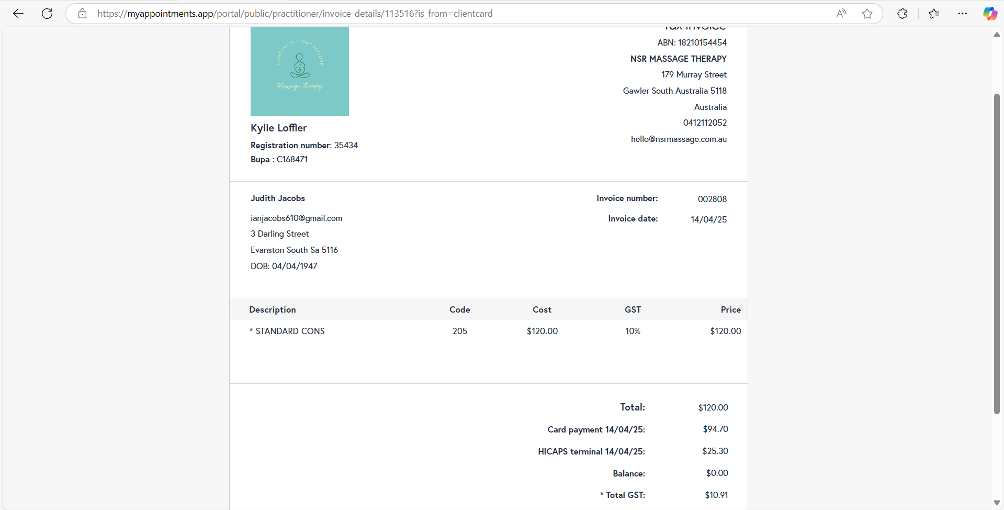Open browser Extensions puzzle icon

click(x=902, y=14)
